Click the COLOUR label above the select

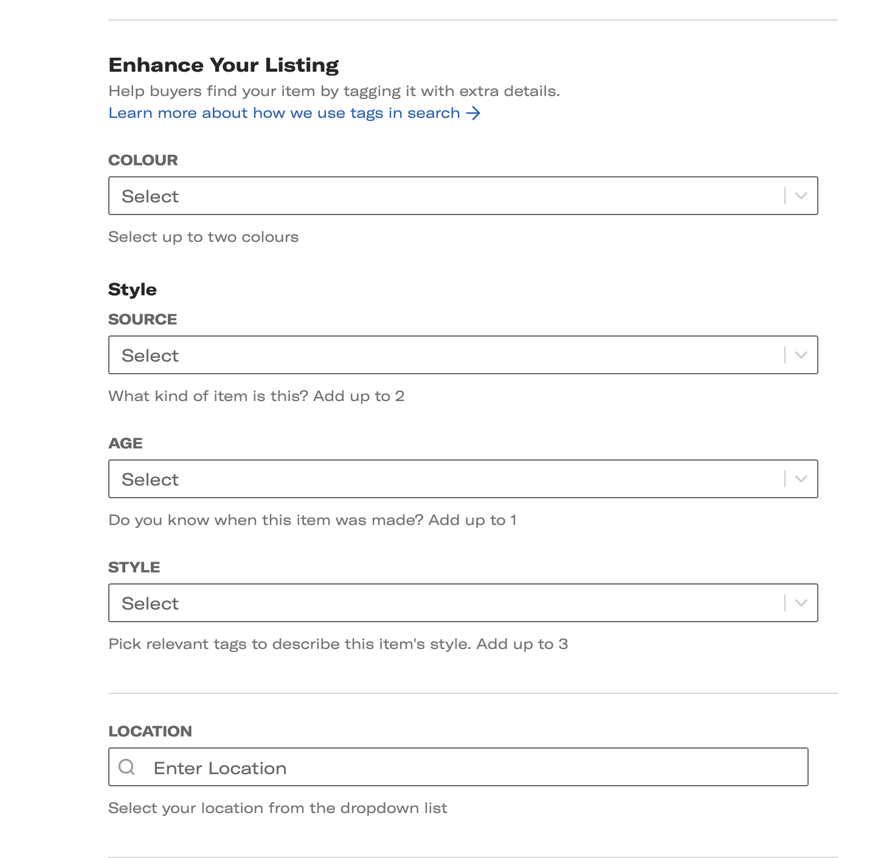[x=143, y=159]
